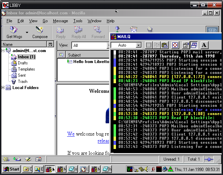Click the 'releas' hyperlink in message body

(x=103, y=141)
